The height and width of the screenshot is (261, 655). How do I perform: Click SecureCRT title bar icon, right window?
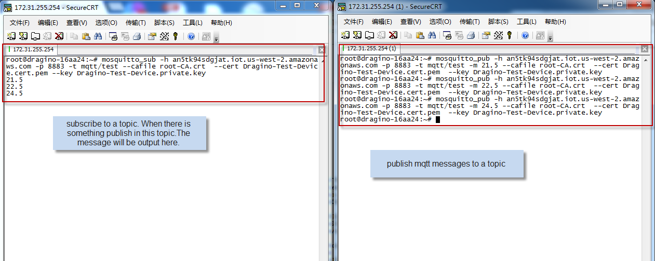point(341,6)
